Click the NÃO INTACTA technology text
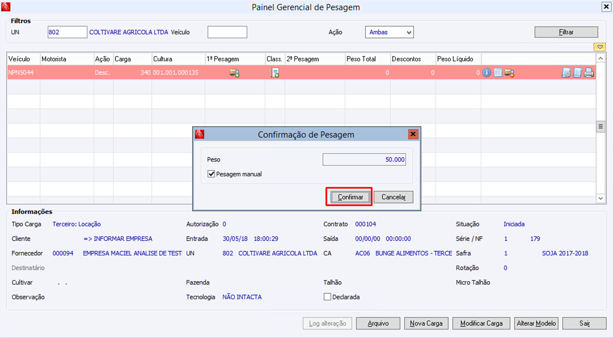The image size is (613, 338). coord(242,298)
